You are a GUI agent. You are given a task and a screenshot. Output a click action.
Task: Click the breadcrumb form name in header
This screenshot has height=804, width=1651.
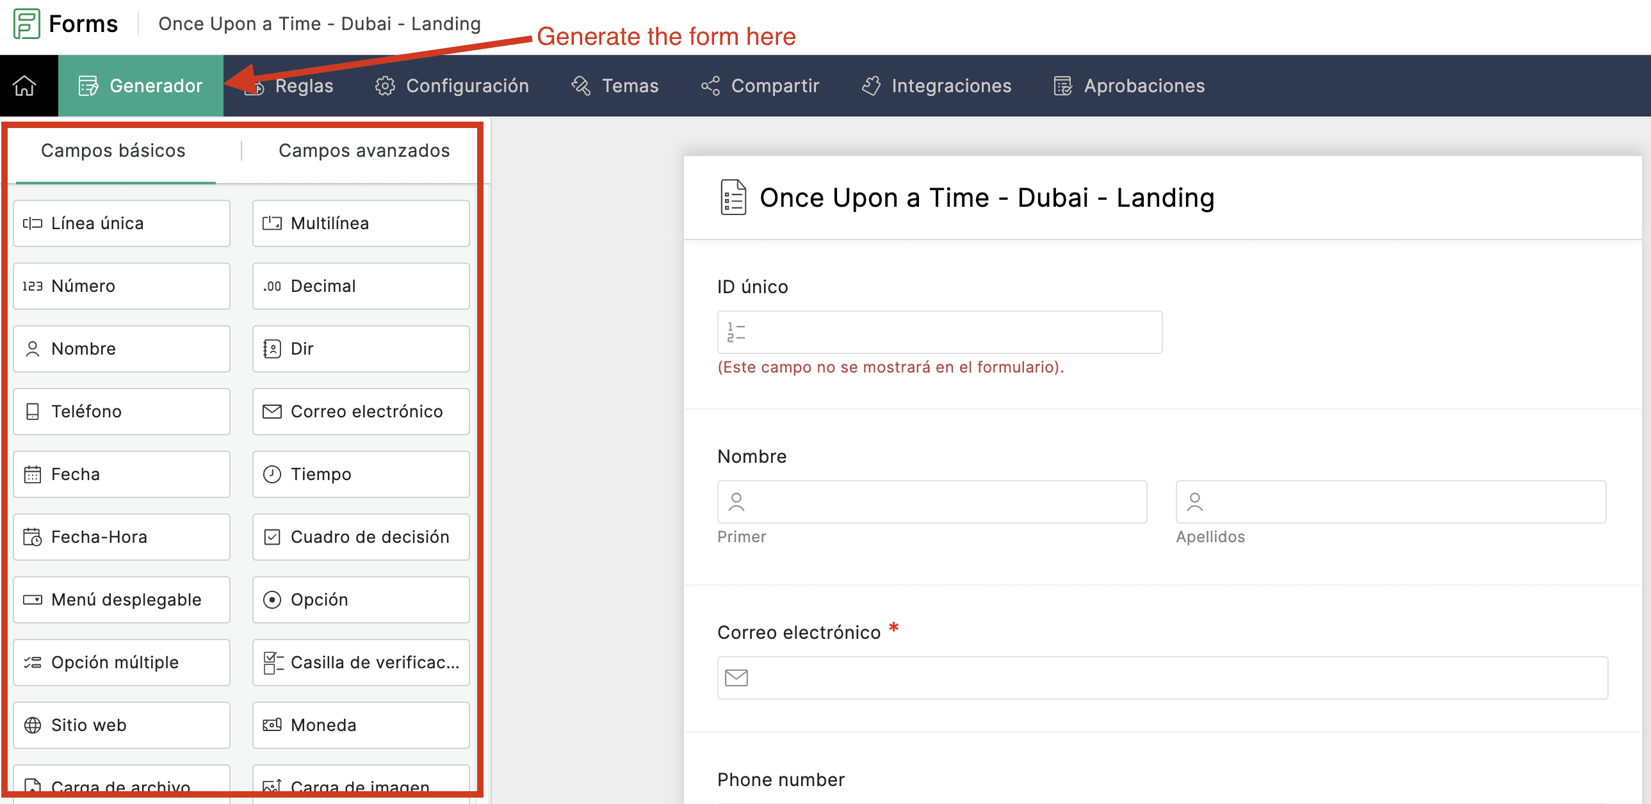coord(319,24)
